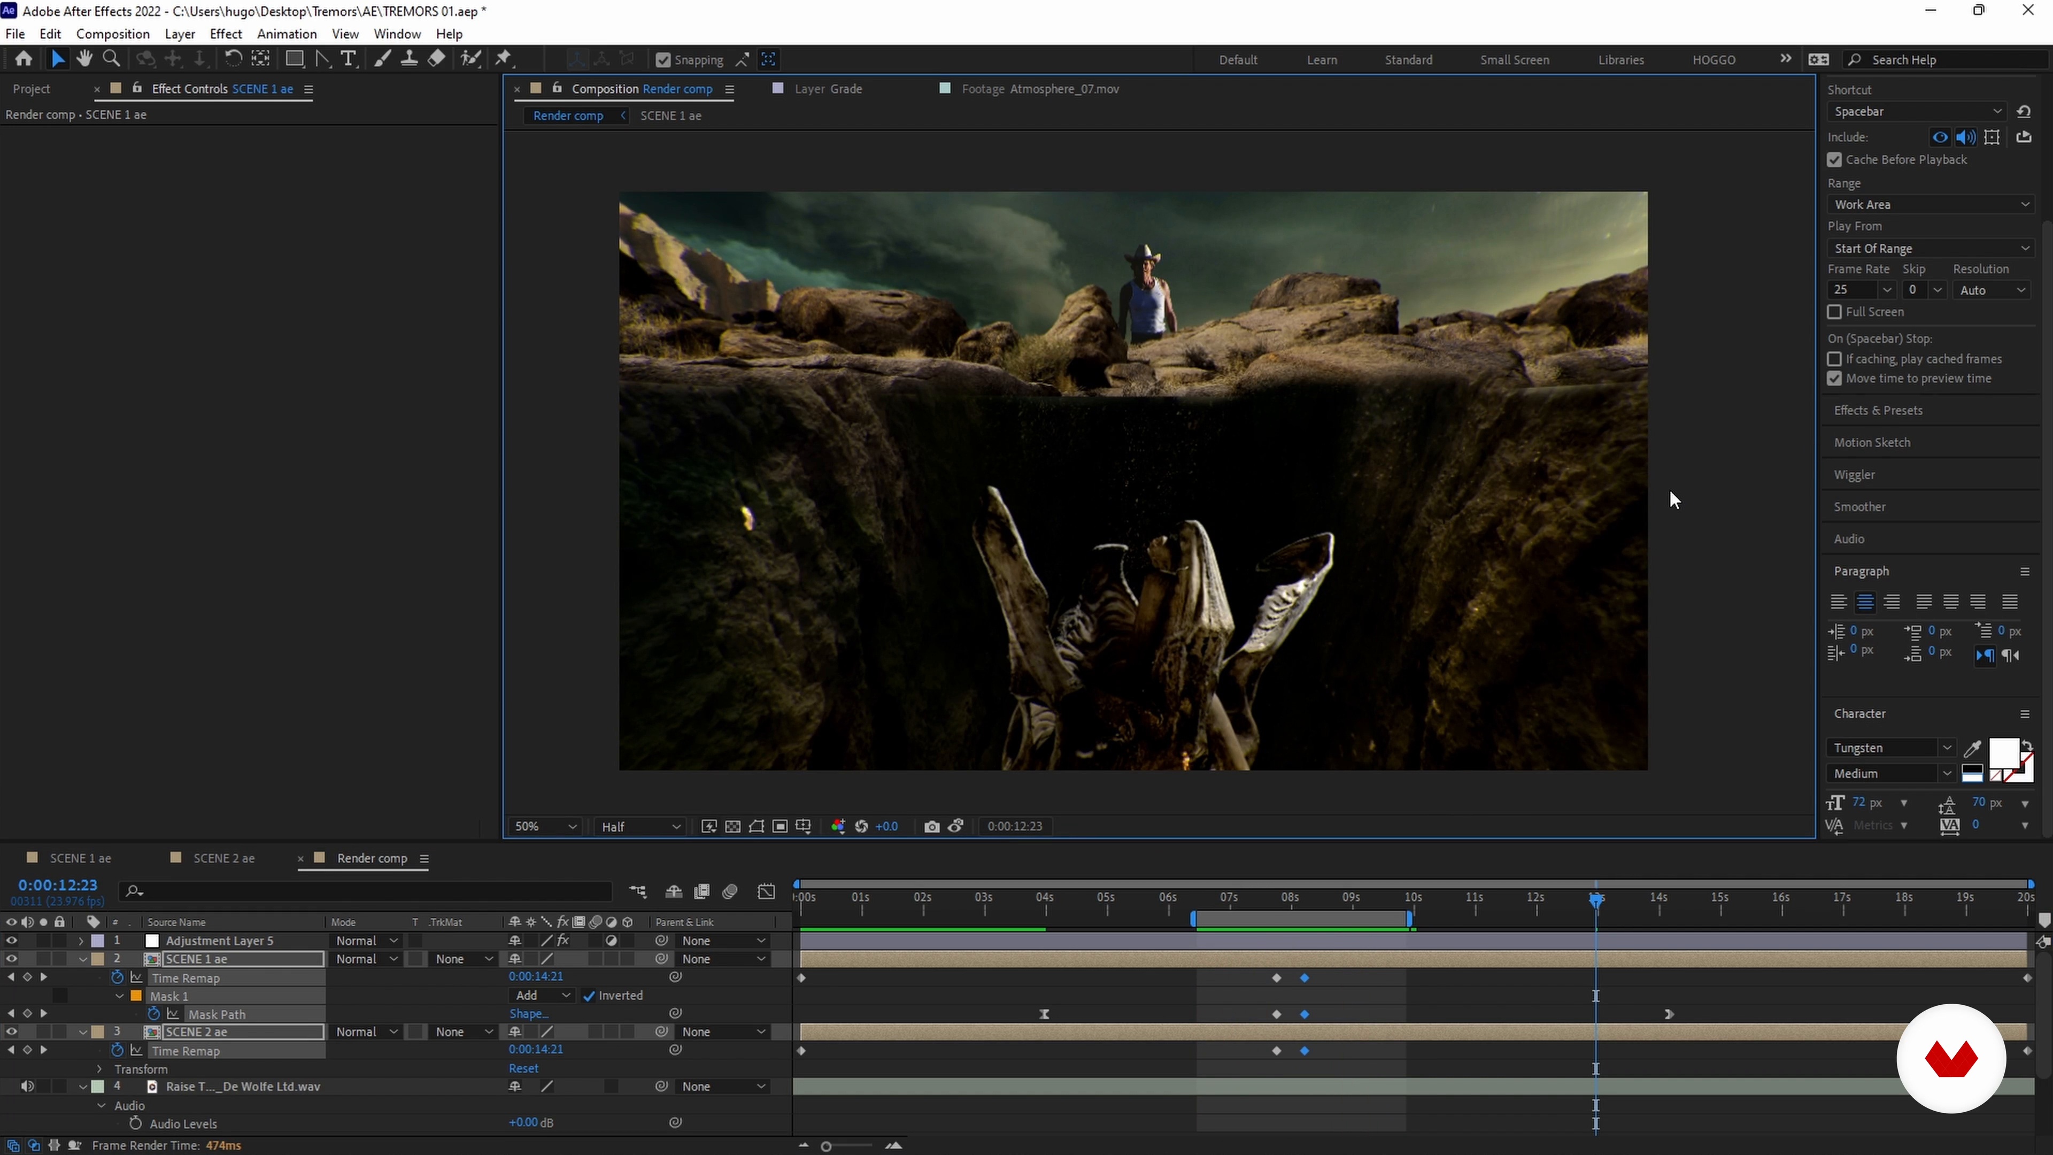Click Reset for SCENE 2 ae Transform
The image size is (2053, 1155).
523,1069
